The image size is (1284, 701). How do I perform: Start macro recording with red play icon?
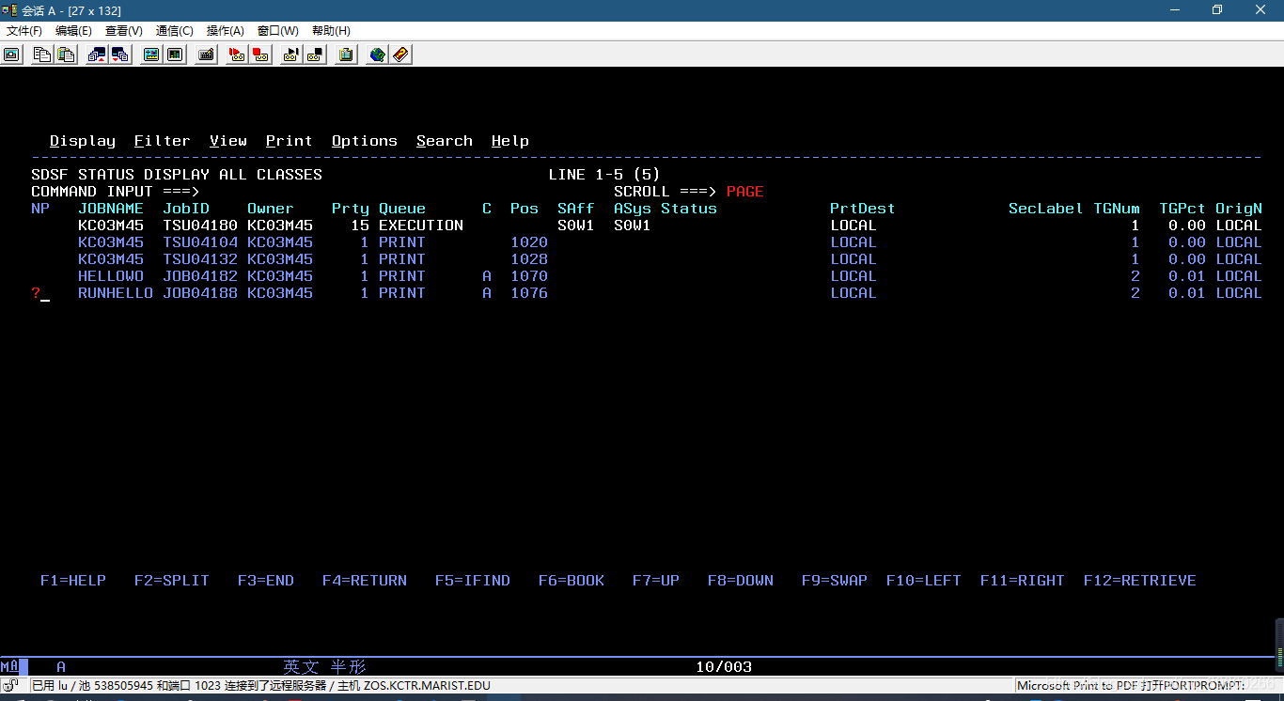237,55
